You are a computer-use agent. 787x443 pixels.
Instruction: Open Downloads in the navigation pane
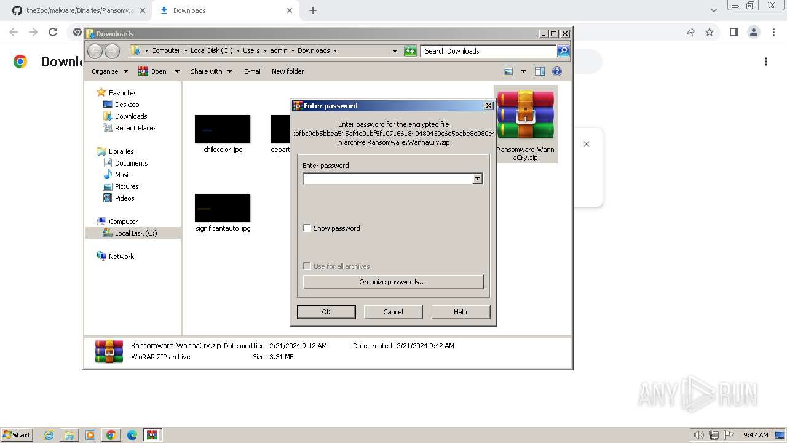coord(131,116)
